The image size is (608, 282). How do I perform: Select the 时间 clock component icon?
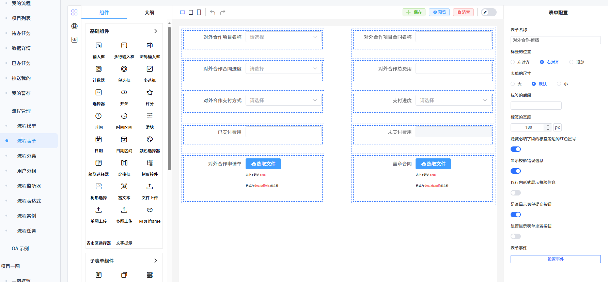[x=98, y=116]
